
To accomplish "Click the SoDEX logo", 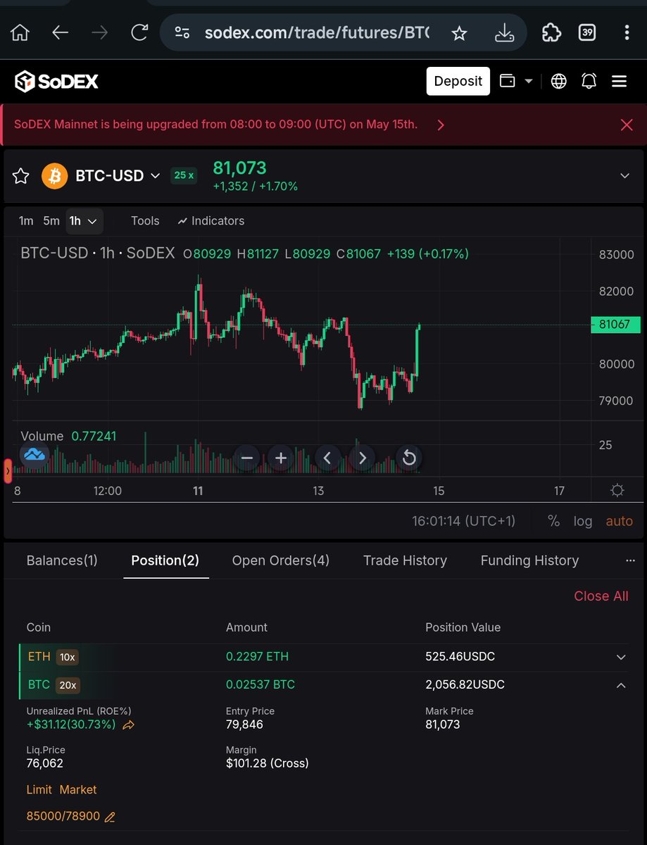I will point(56,82).
